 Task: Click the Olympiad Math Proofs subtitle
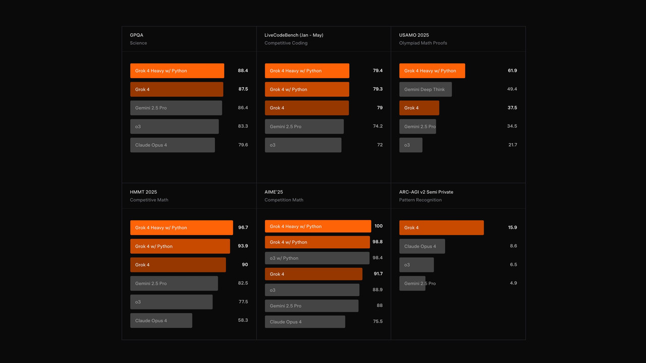(x=423, y=43)
